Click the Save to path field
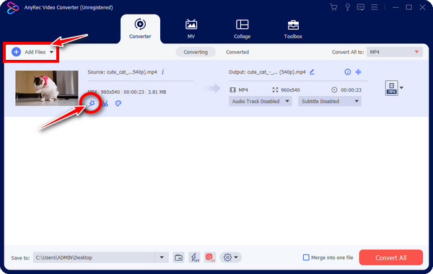This screenshot has width=433, height=274. coord(94,257)
